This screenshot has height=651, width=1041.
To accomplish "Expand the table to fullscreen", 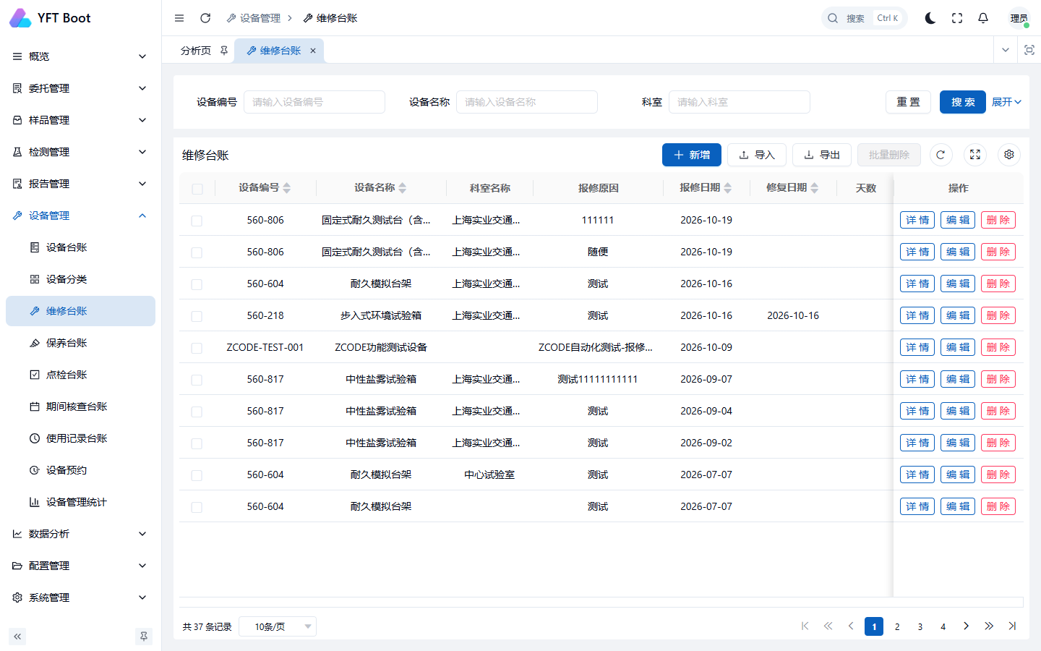I will point(975,155).
